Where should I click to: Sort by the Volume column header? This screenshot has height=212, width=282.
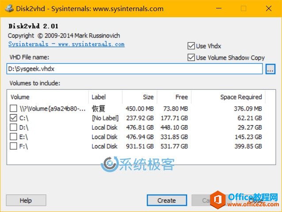[48, 97]
